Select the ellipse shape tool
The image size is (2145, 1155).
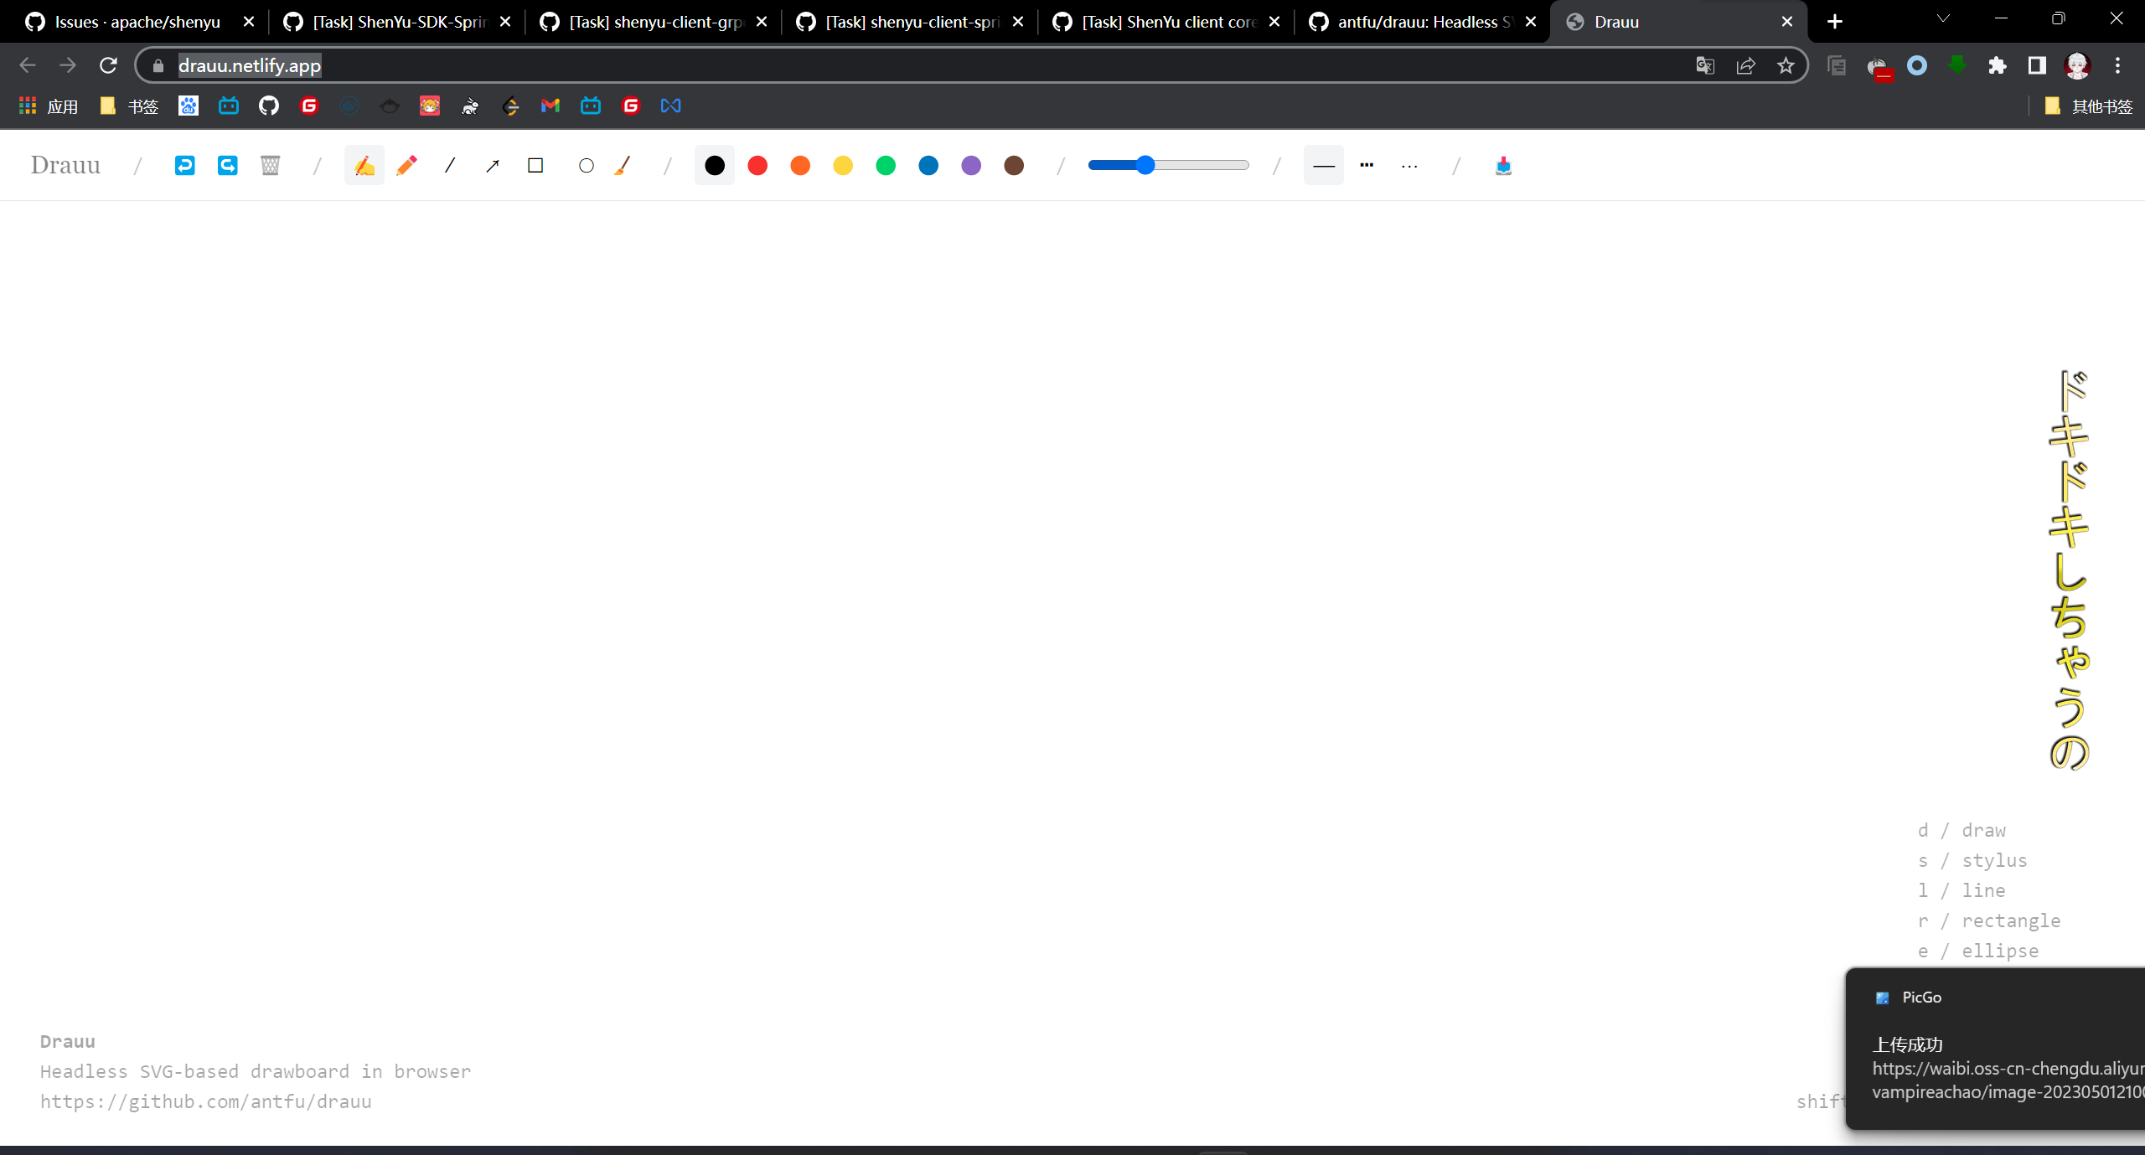point(587,165)
